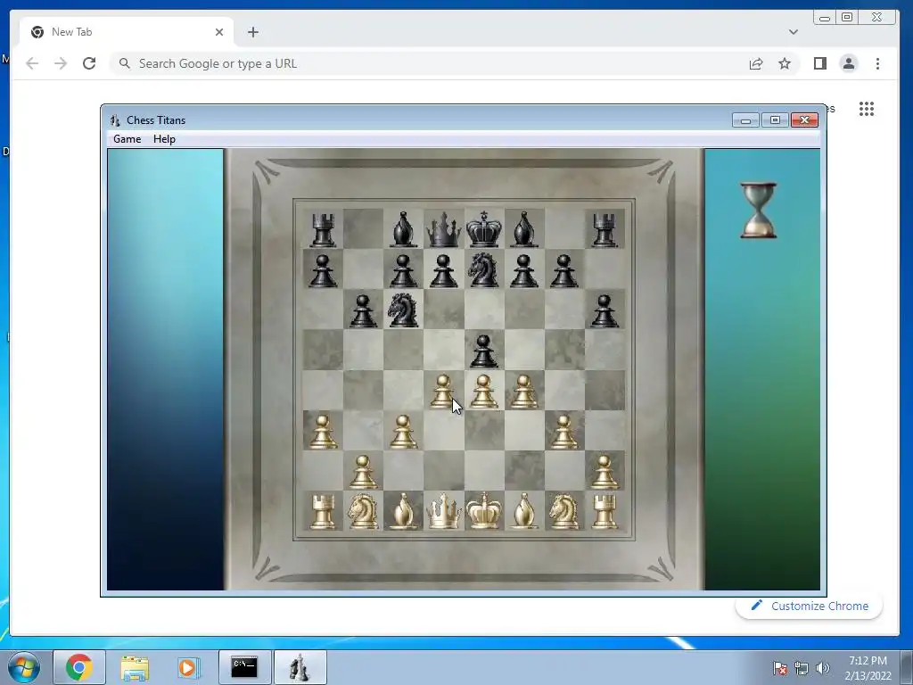Open a new Chrome tab with plus button

point(252,32)
